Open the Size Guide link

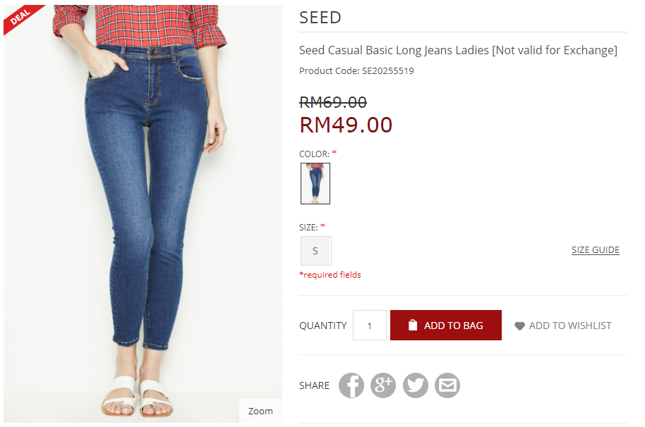click(x=596, y=250)
